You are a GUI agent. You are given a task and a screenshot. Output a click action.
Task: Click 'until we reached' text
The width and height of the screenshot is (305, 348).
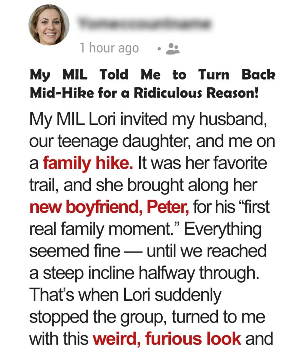pos(207,251)
